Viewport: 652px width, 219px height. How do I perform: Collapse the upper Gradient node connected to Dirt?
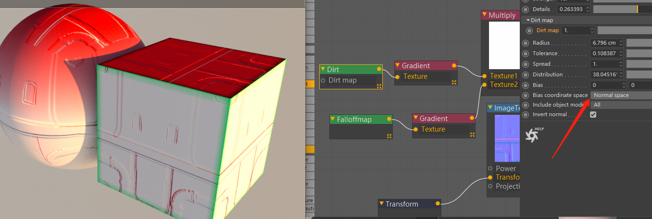pyautogui.click(x=398, y=66)
